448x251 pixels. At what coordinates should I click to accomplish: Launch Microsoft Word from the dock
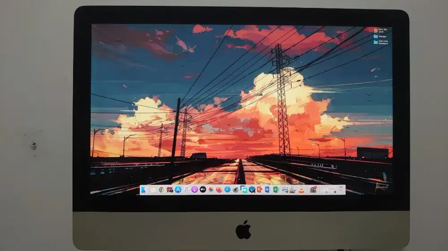268,189
